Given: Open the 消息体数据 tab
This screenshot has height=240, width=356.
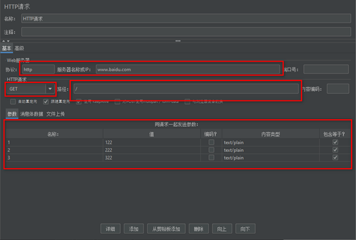Looking at the screenshot, I should point(31,114).
